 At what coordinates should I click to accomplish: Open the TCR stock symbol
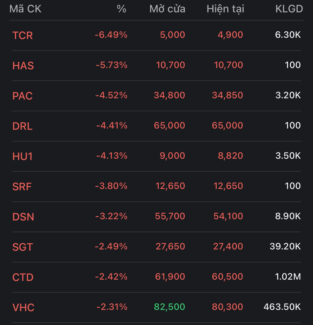22,35
